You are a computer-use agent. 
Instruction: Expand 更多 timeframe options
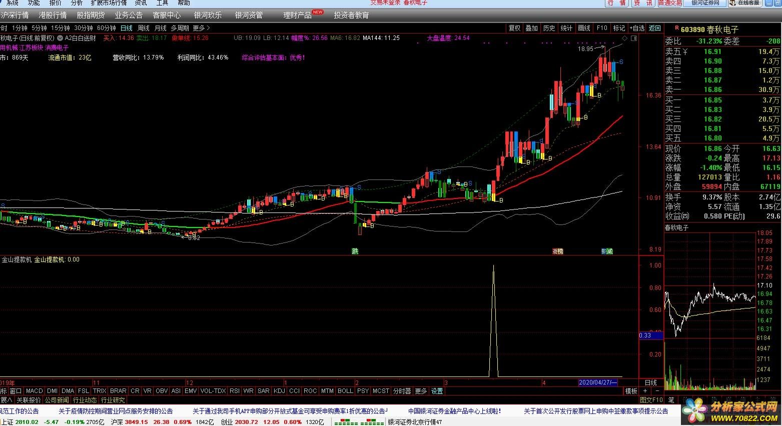pyautogui.click(x=201, y=28)
